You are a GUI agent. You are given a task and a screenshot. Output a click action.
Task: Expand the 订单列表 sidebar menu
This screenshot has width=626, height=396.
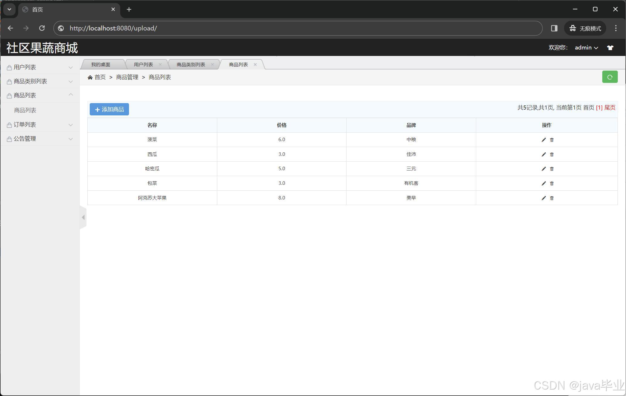(x=40, y=125)
